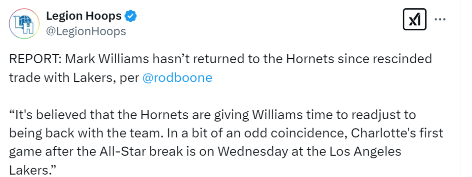This screenshot has height=177, width=472.
Task: Click the Legion Hoops display name
Action: pos(84,16)
